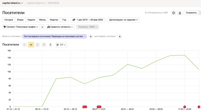201x111 pixels.
Task: Click the note marker at 17.02 — 23.02
Action: 185,107
